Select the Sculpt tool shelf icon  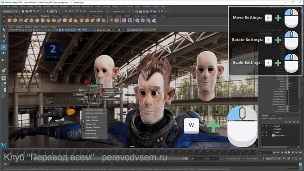point(9,20)
